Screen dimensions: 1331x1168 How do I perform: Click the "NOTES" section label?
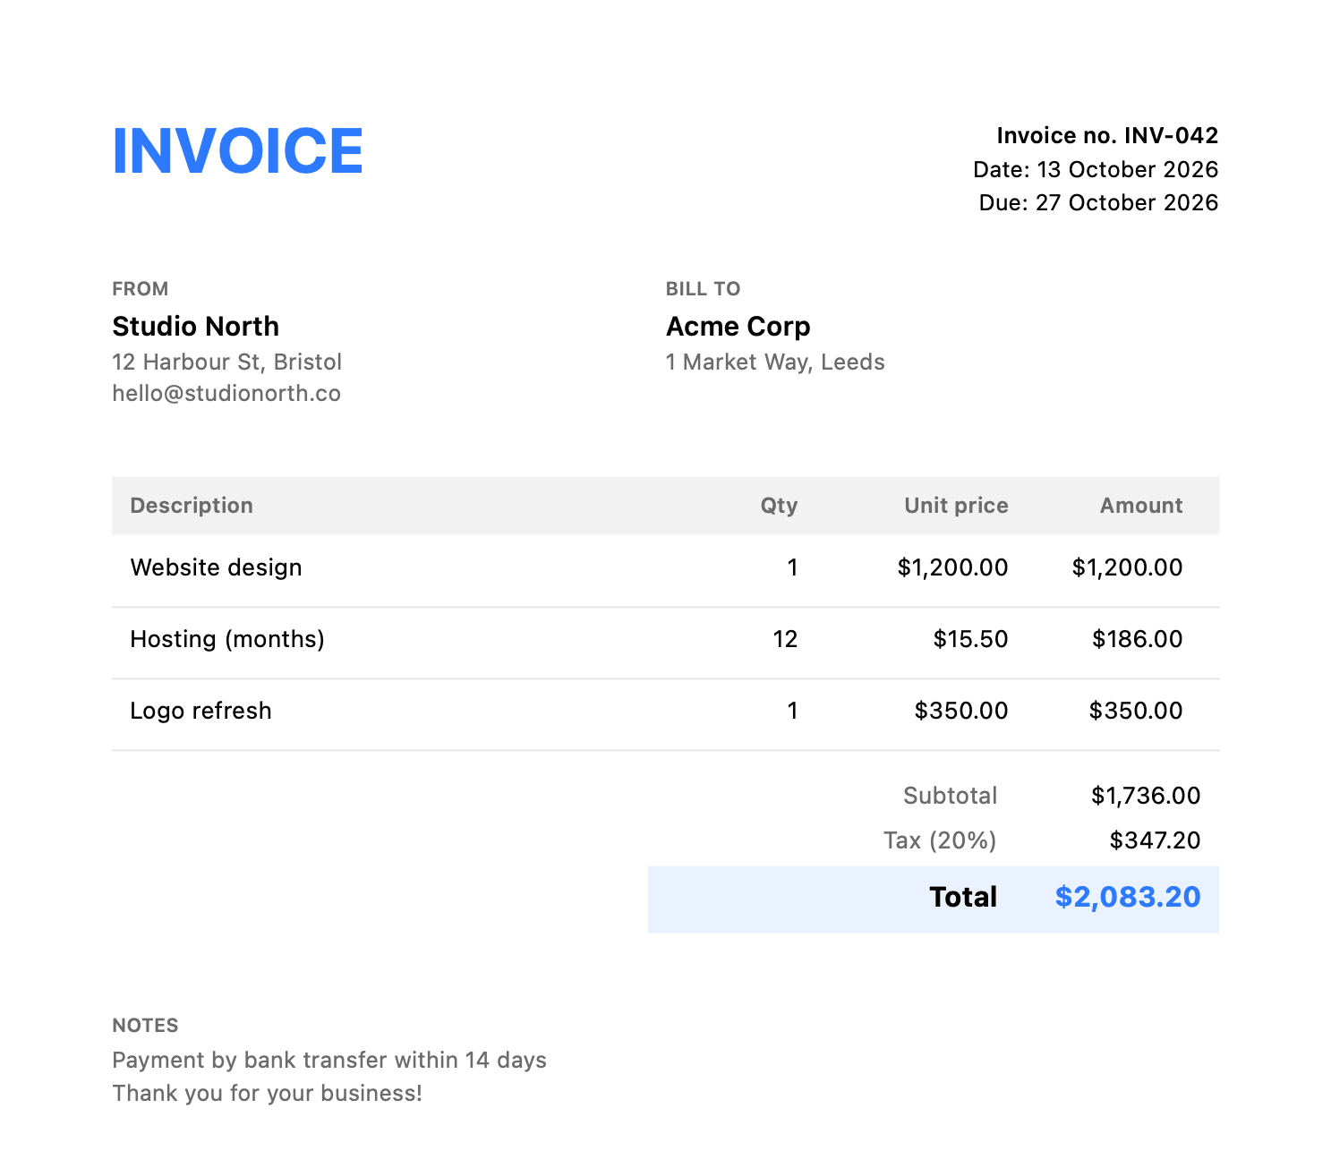pyautogui.click(x=145, y=1025)
